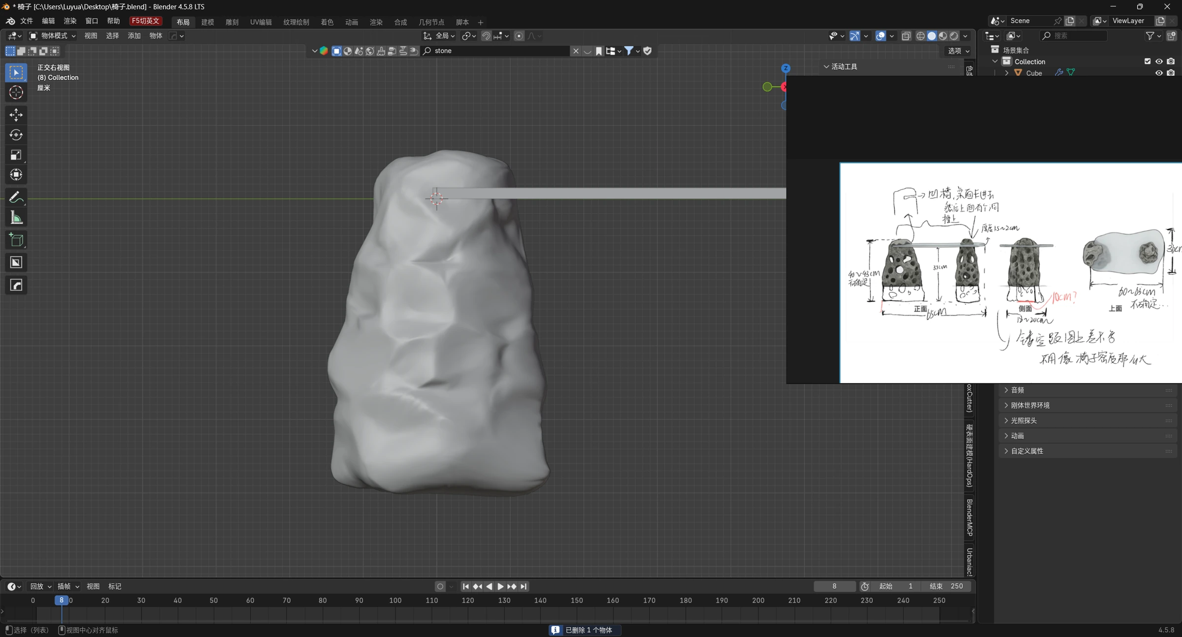Open the 添加 menu in viewport header
1182x637 pixels.
coord(134,36)
